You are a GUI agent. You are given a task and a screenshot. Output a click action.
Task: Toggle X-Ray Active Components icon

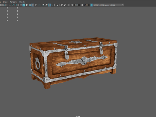[65, 5]
